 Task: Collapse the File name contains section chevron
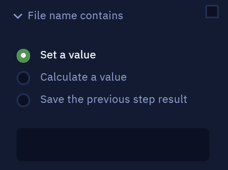[x=18, y=16]
